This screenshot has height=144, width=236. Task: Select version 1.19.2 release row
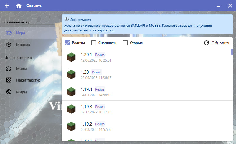point(147,126)
